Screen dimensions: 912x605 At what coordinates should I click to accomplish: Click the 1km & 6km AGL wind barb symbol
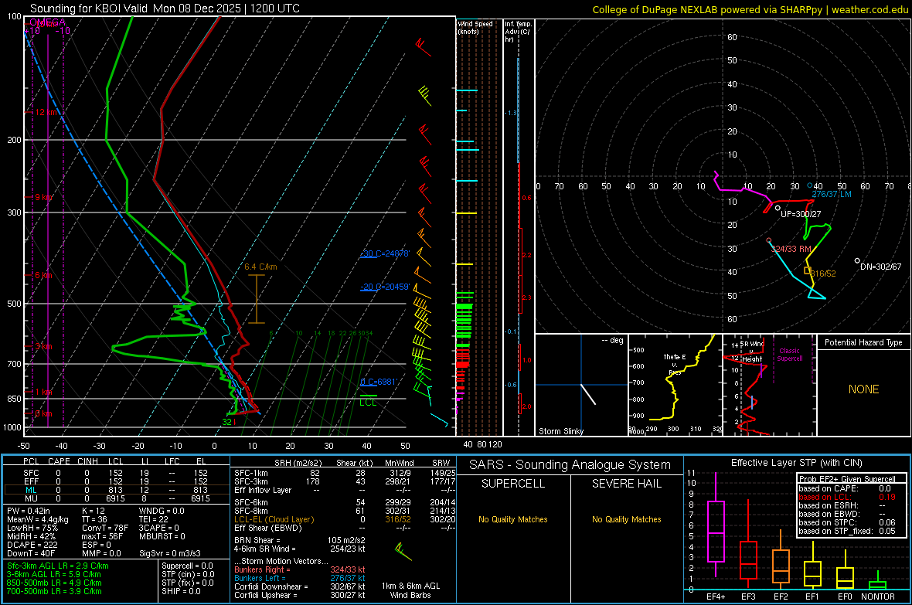click(403, 550)
